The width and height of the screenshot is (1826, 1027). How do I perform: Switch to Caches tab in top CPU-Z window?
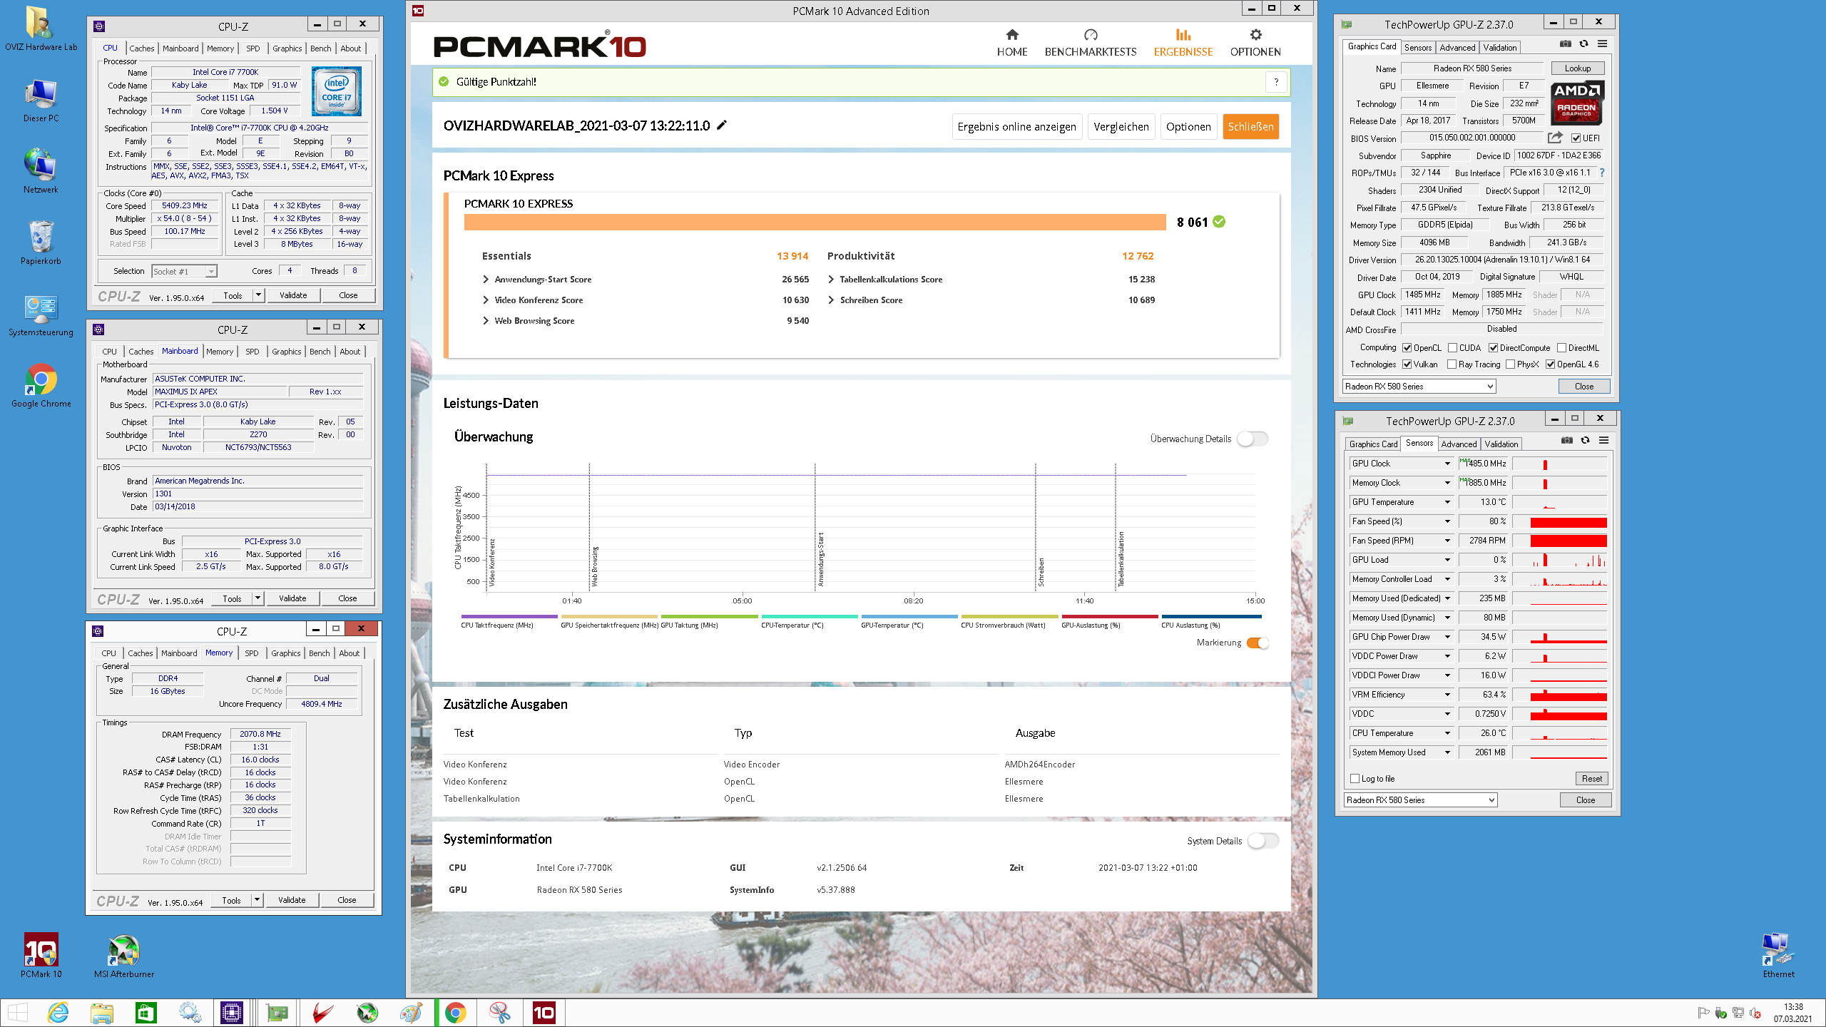point(141,48)
